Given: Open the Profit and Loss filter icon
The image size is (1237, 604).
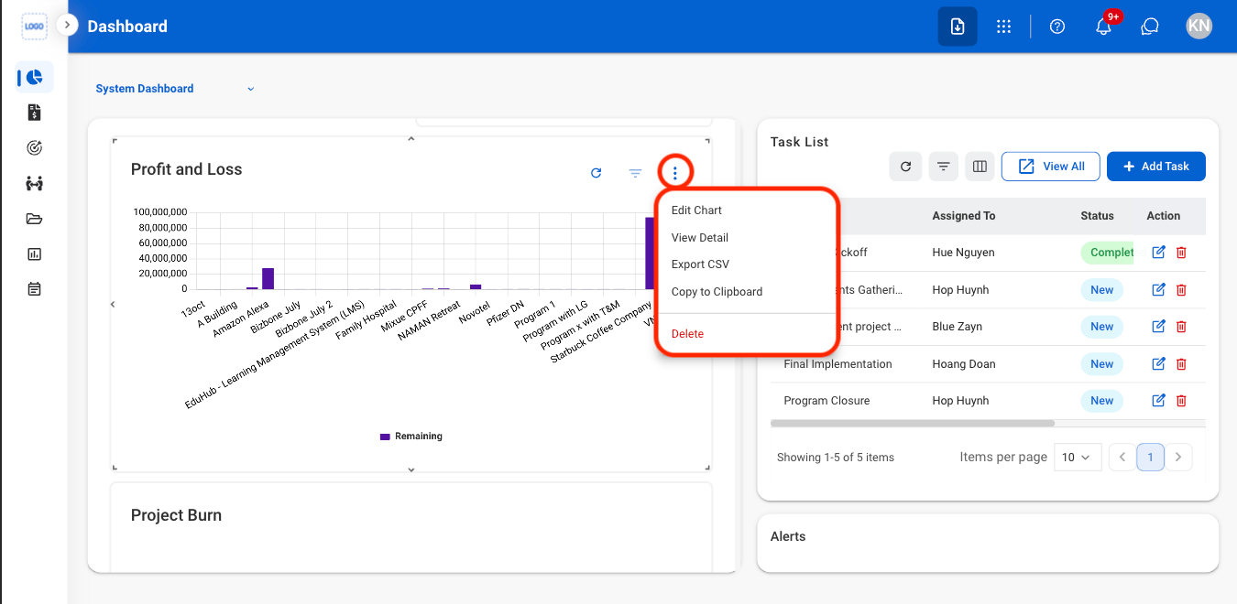Looking at the screenshot, I should [x=635, y=172].
